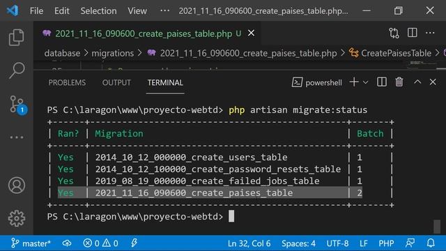Select language mode PHP in status bar
The height and width of the screenshot is (251, 446).
[386, 243]
